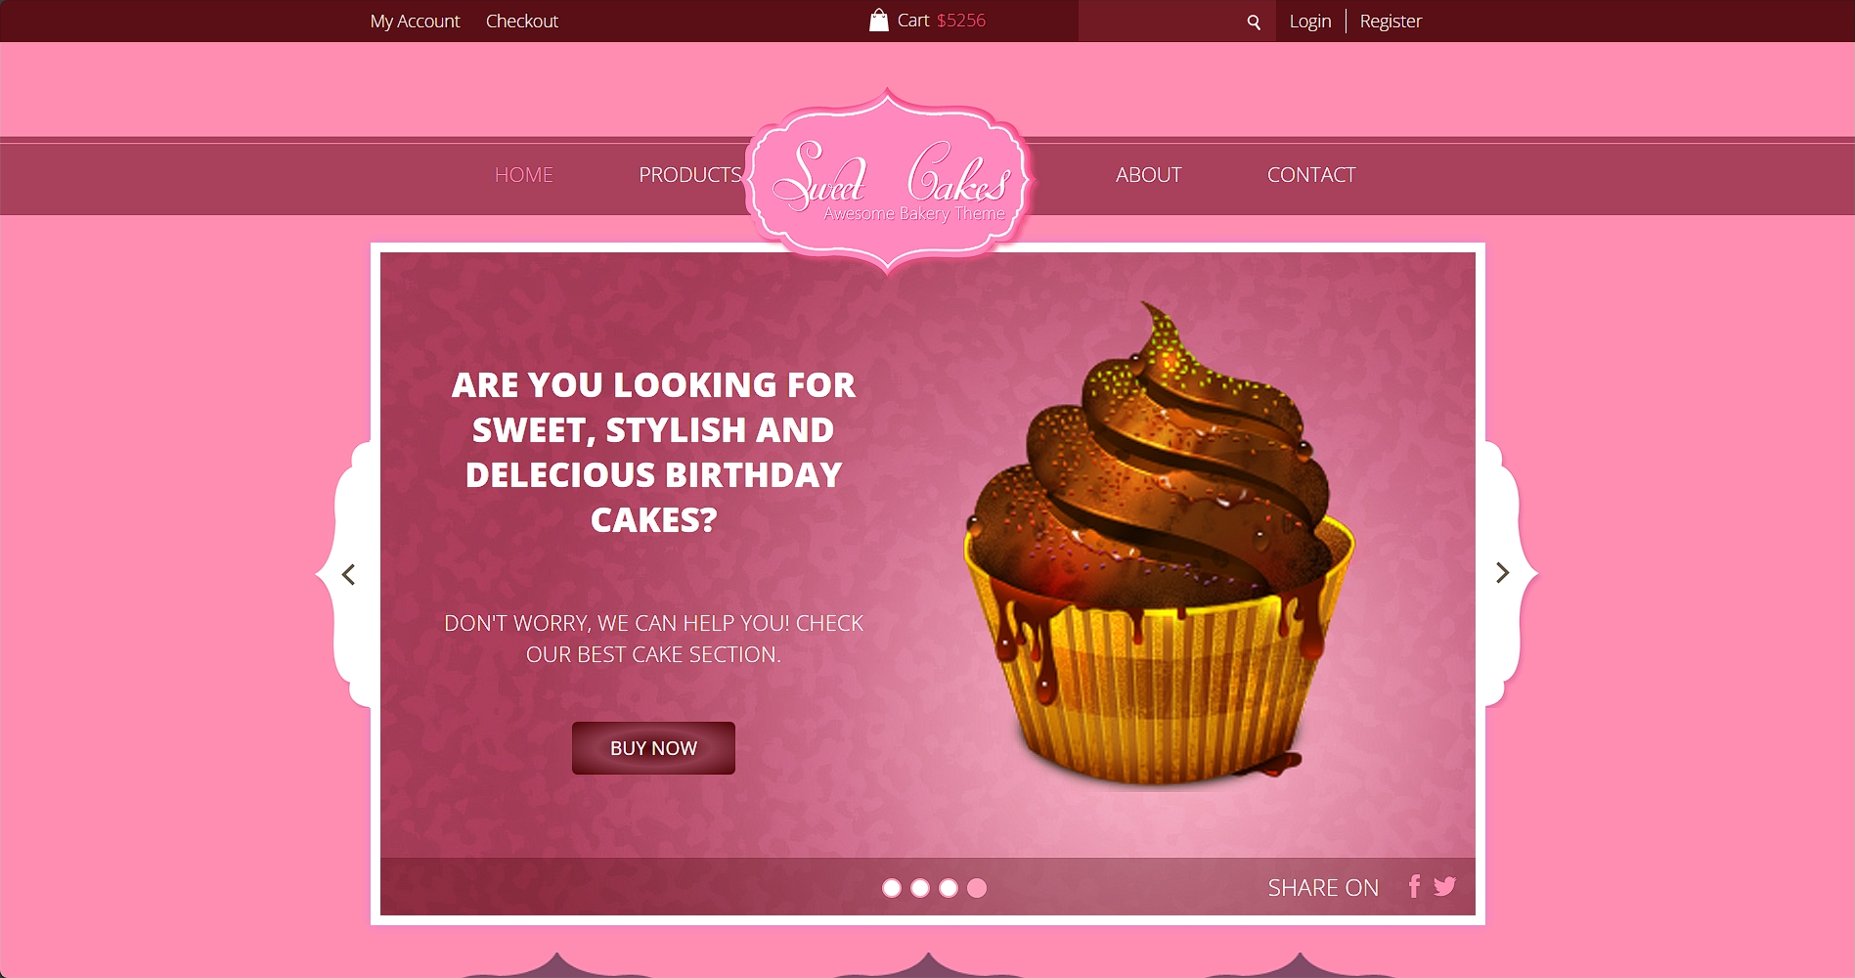
Task: Select the first slider dot
Action: [x=892, y=887]
